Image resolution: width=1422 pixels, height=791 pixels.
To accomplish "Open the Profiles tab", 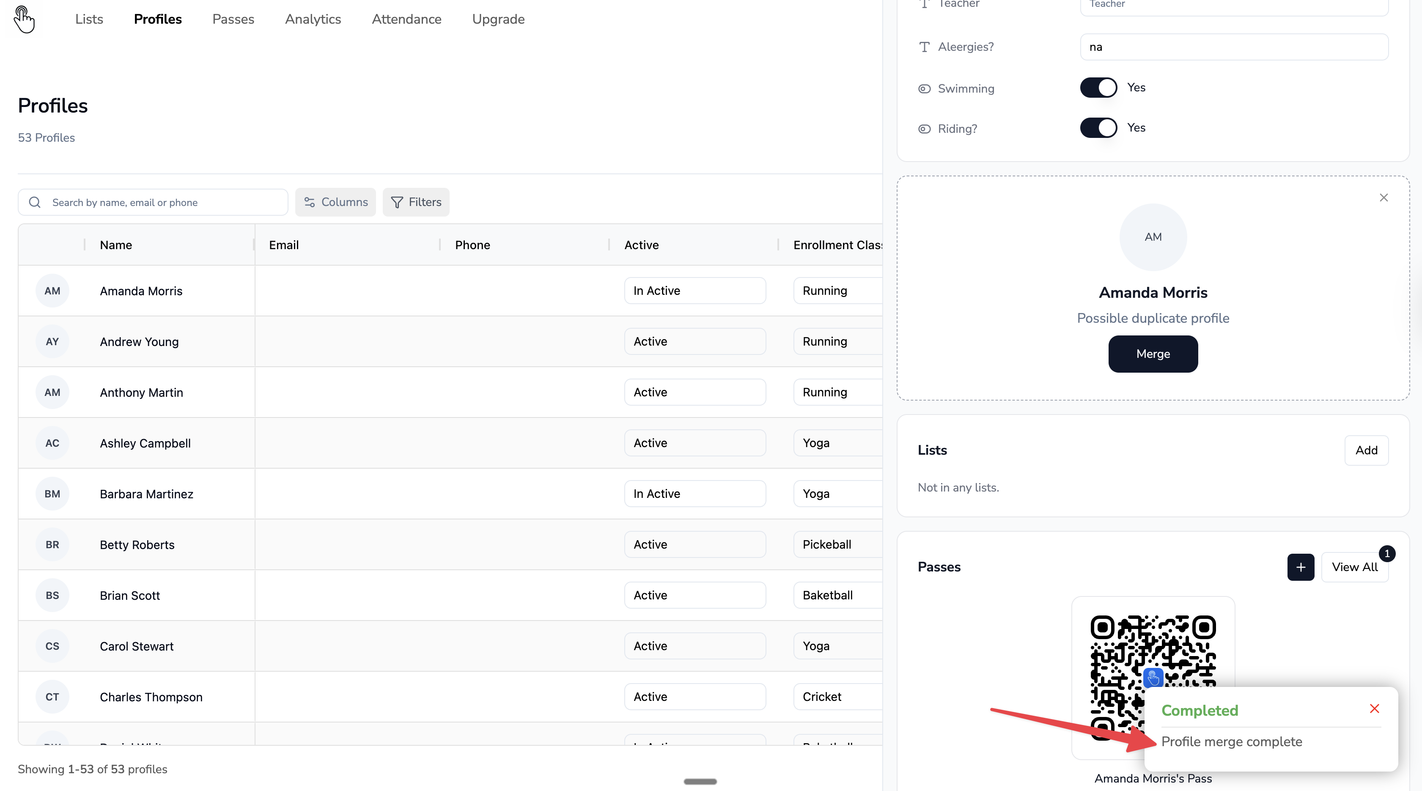I will point(158,19).
